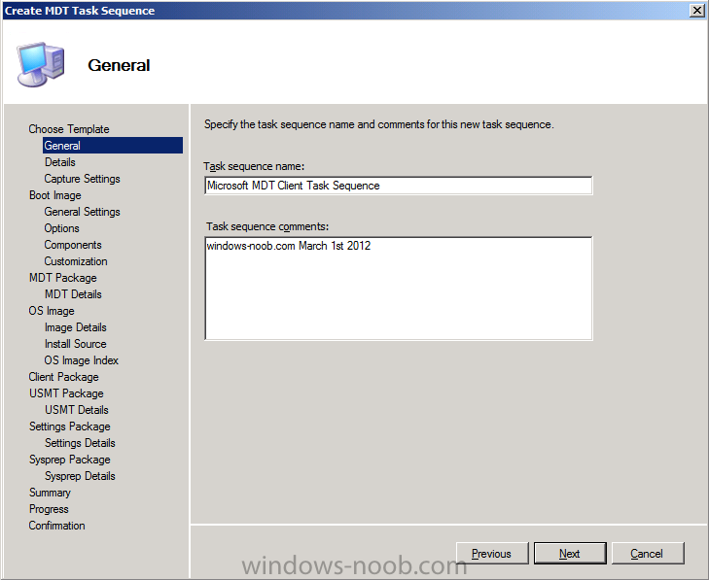Jump to the Components step
This screenshot has height=580, width=709.
click(x=73, y=245)
